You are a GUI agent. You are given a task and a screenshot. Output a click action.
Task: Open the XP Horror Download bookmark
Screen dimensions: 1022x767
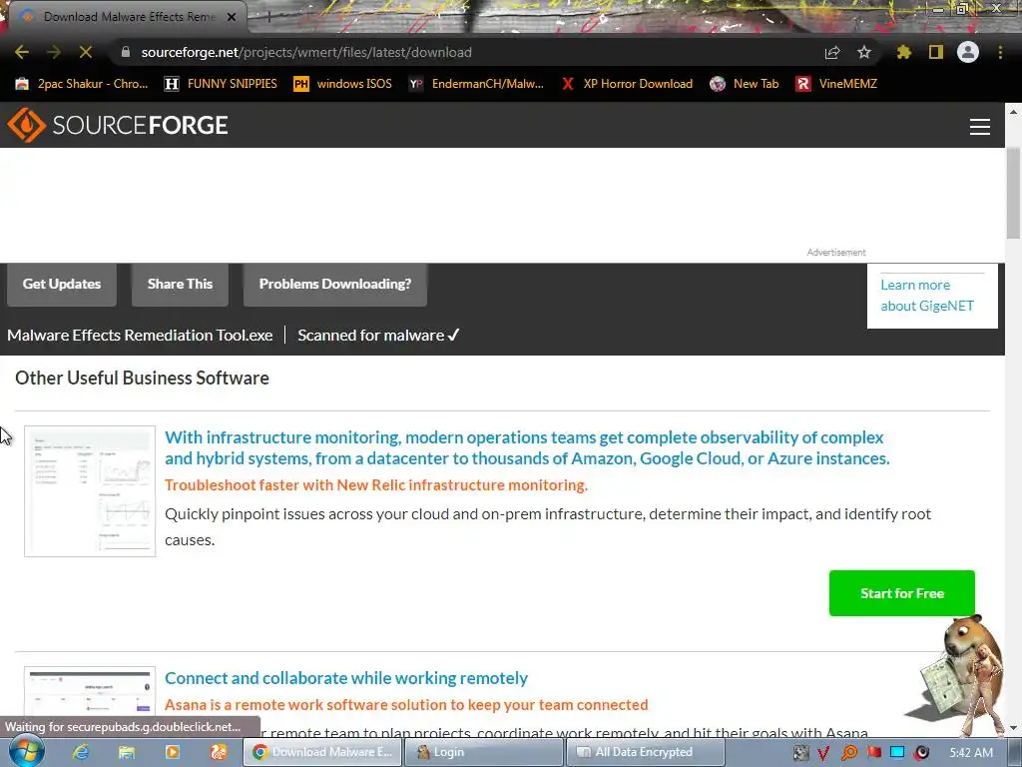click(627, 84)
